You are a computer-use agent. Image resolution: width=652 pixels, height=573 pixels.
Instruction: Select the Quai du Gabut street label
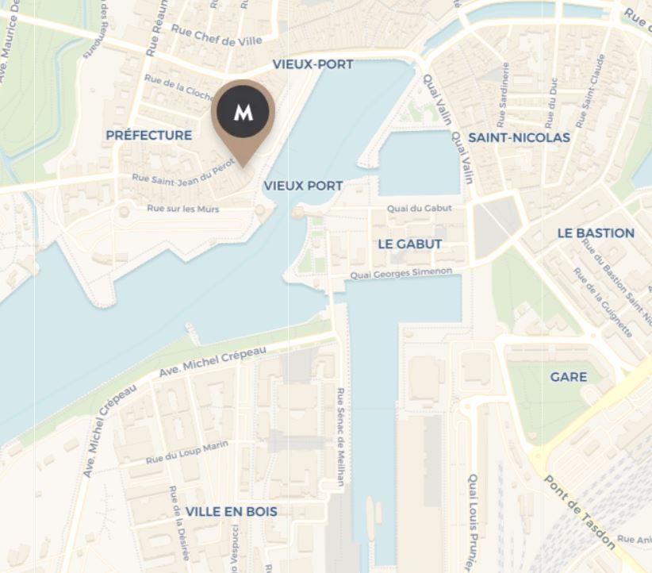pyautogui.click(x=419, y=208)
